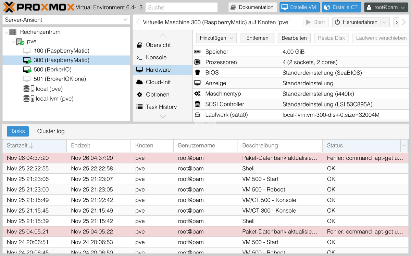Click the Laufwerk (sata0) disk icon
Viewport: 411px width, 256px height.
point(197,115)
